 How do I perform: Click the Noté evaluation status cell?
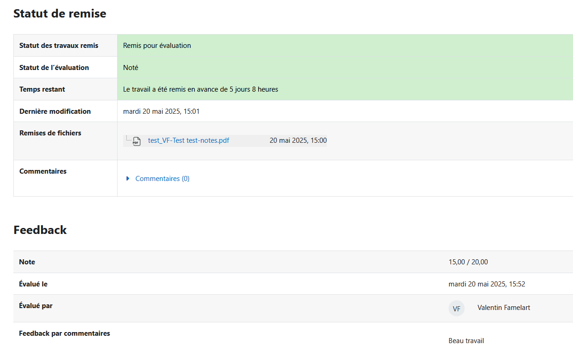pos(345,68)
